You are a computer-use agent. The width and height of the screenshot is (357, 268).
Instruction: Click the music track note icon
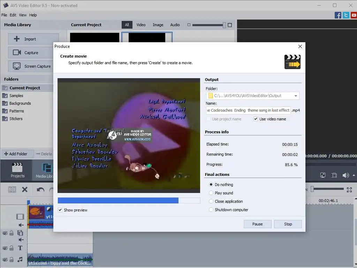[20, 259]
